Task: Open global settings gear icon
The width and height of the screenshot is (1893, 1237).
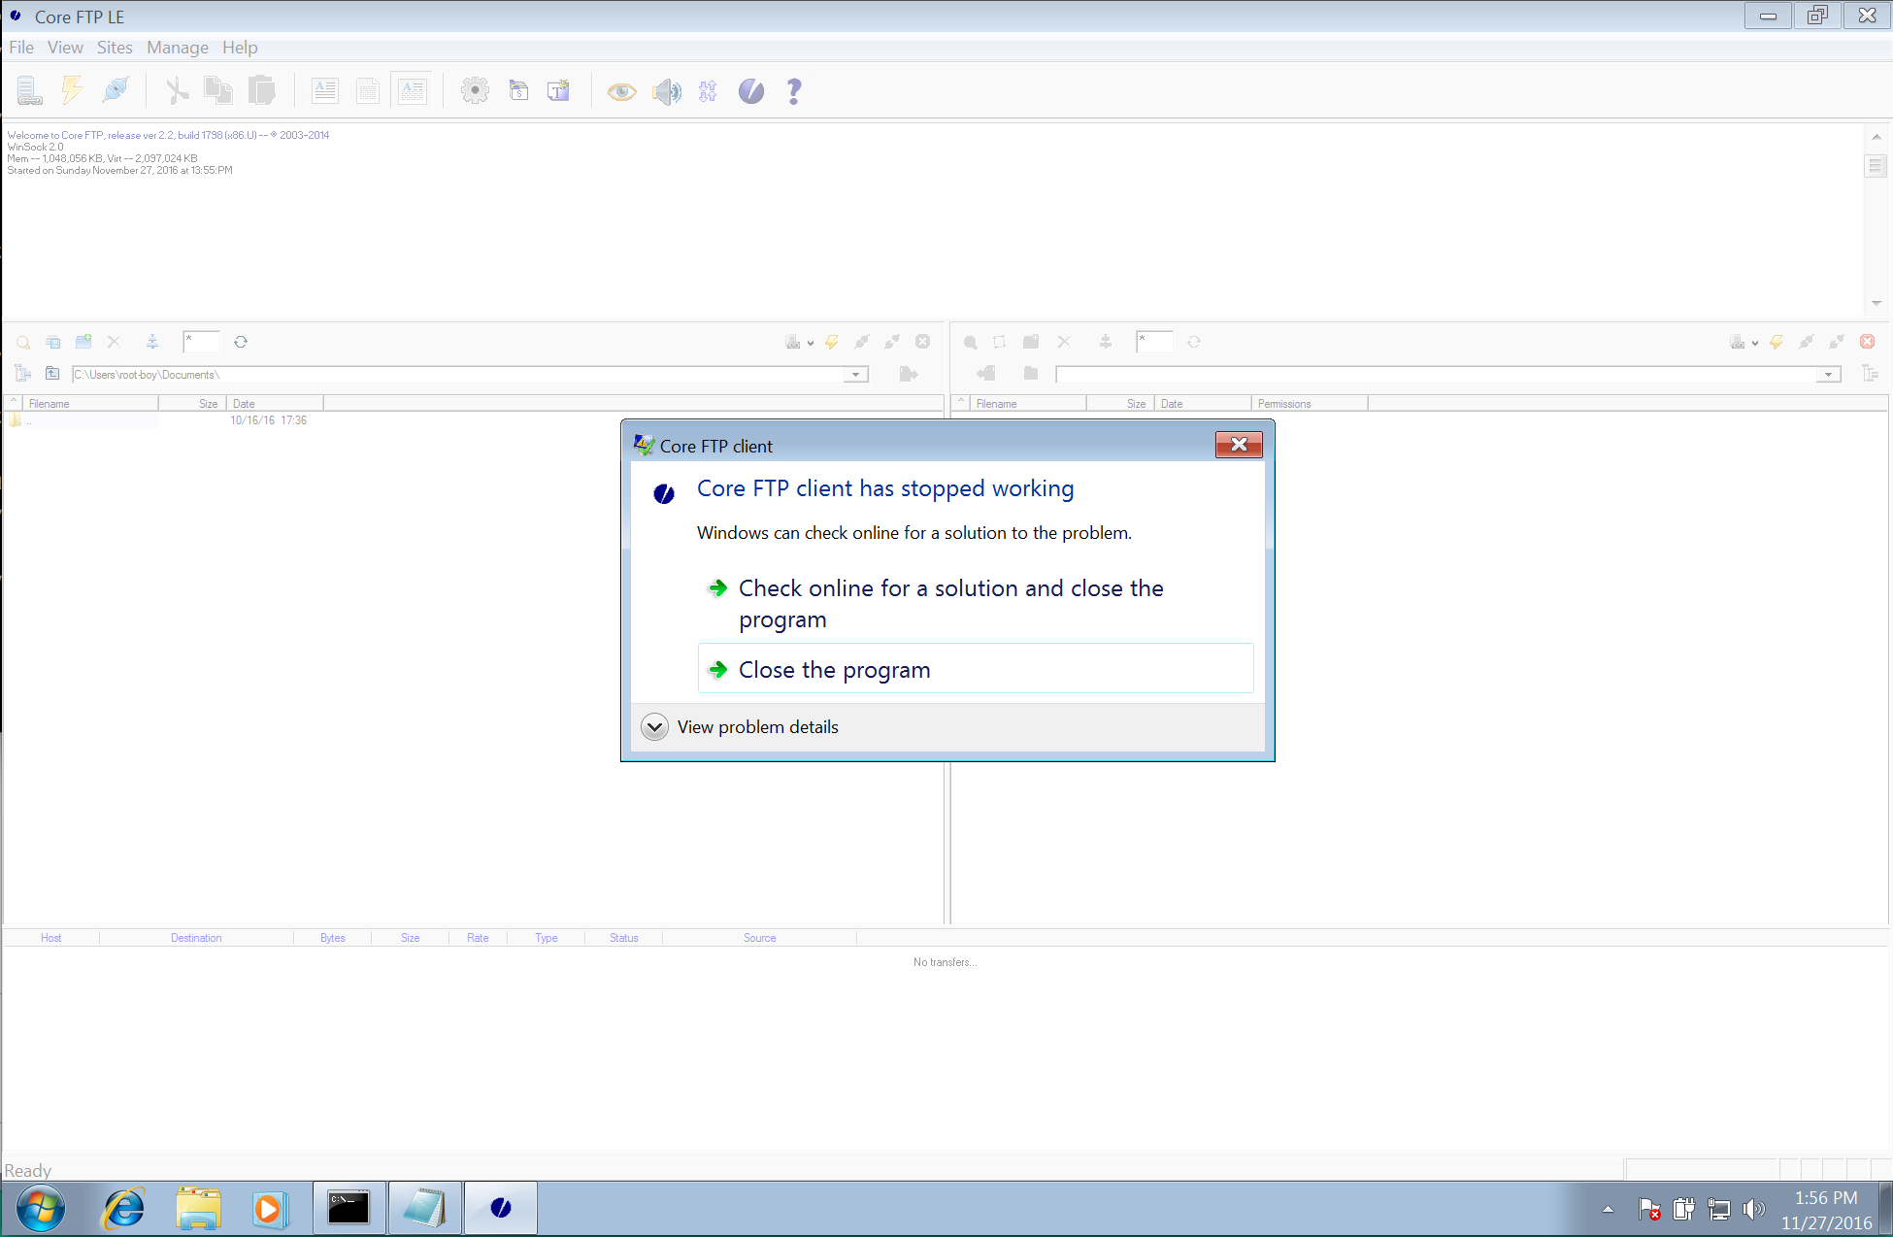Action: 475,91
